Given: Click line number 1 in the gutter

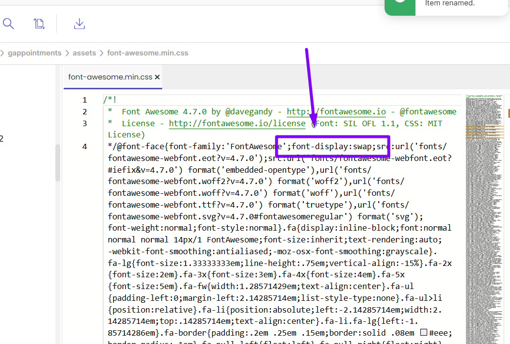Looking at the screenshot, I should click(85, 100).
